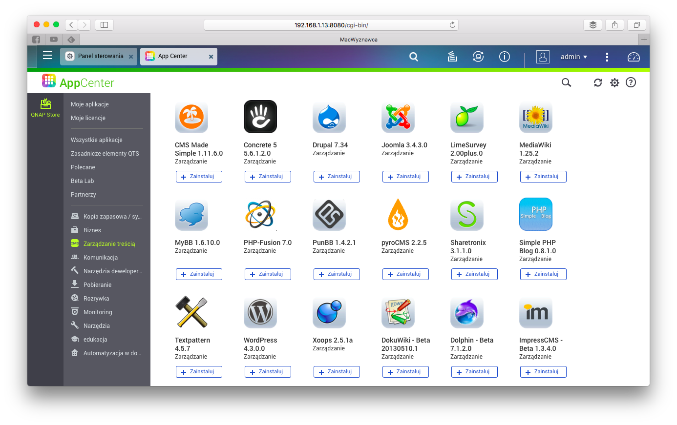Viewport: 677px width, 425px height.
Task: Open Pobieranie category
Action: pyautogui.click(x=91, y=285)
